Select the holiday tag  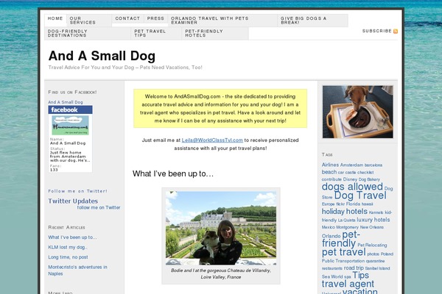[x=333, y=211]
